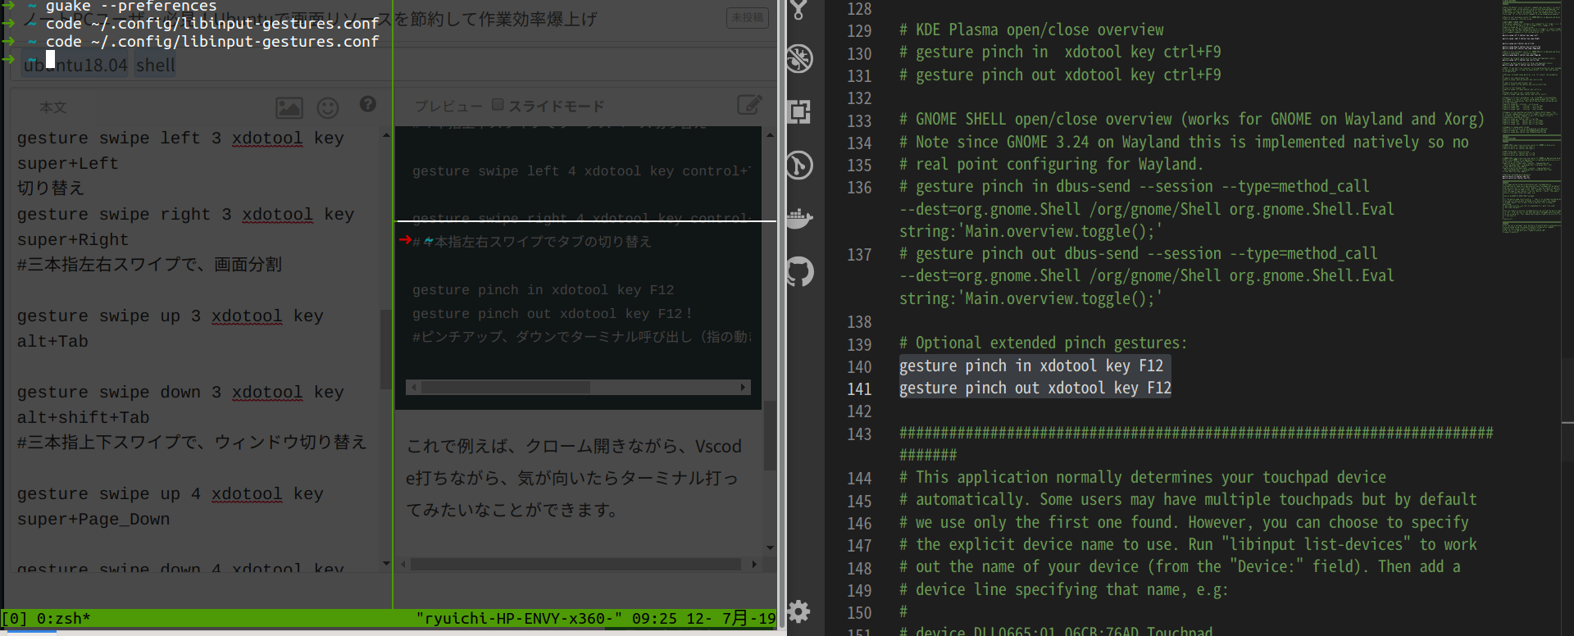Click '#三本指左右スワイプで、画面分割' in editor
Image resolution: width=1574 pixels, height=636 pixels.
coord(149,265)
